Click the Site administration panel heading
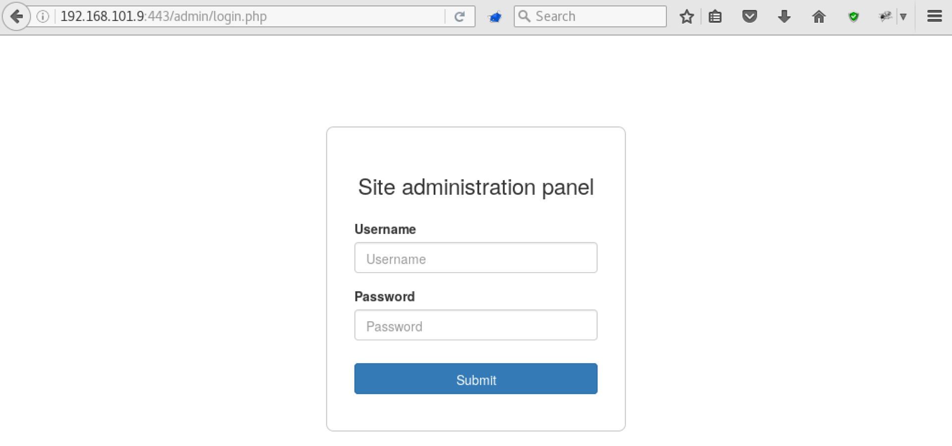 (x=476, y=187)
